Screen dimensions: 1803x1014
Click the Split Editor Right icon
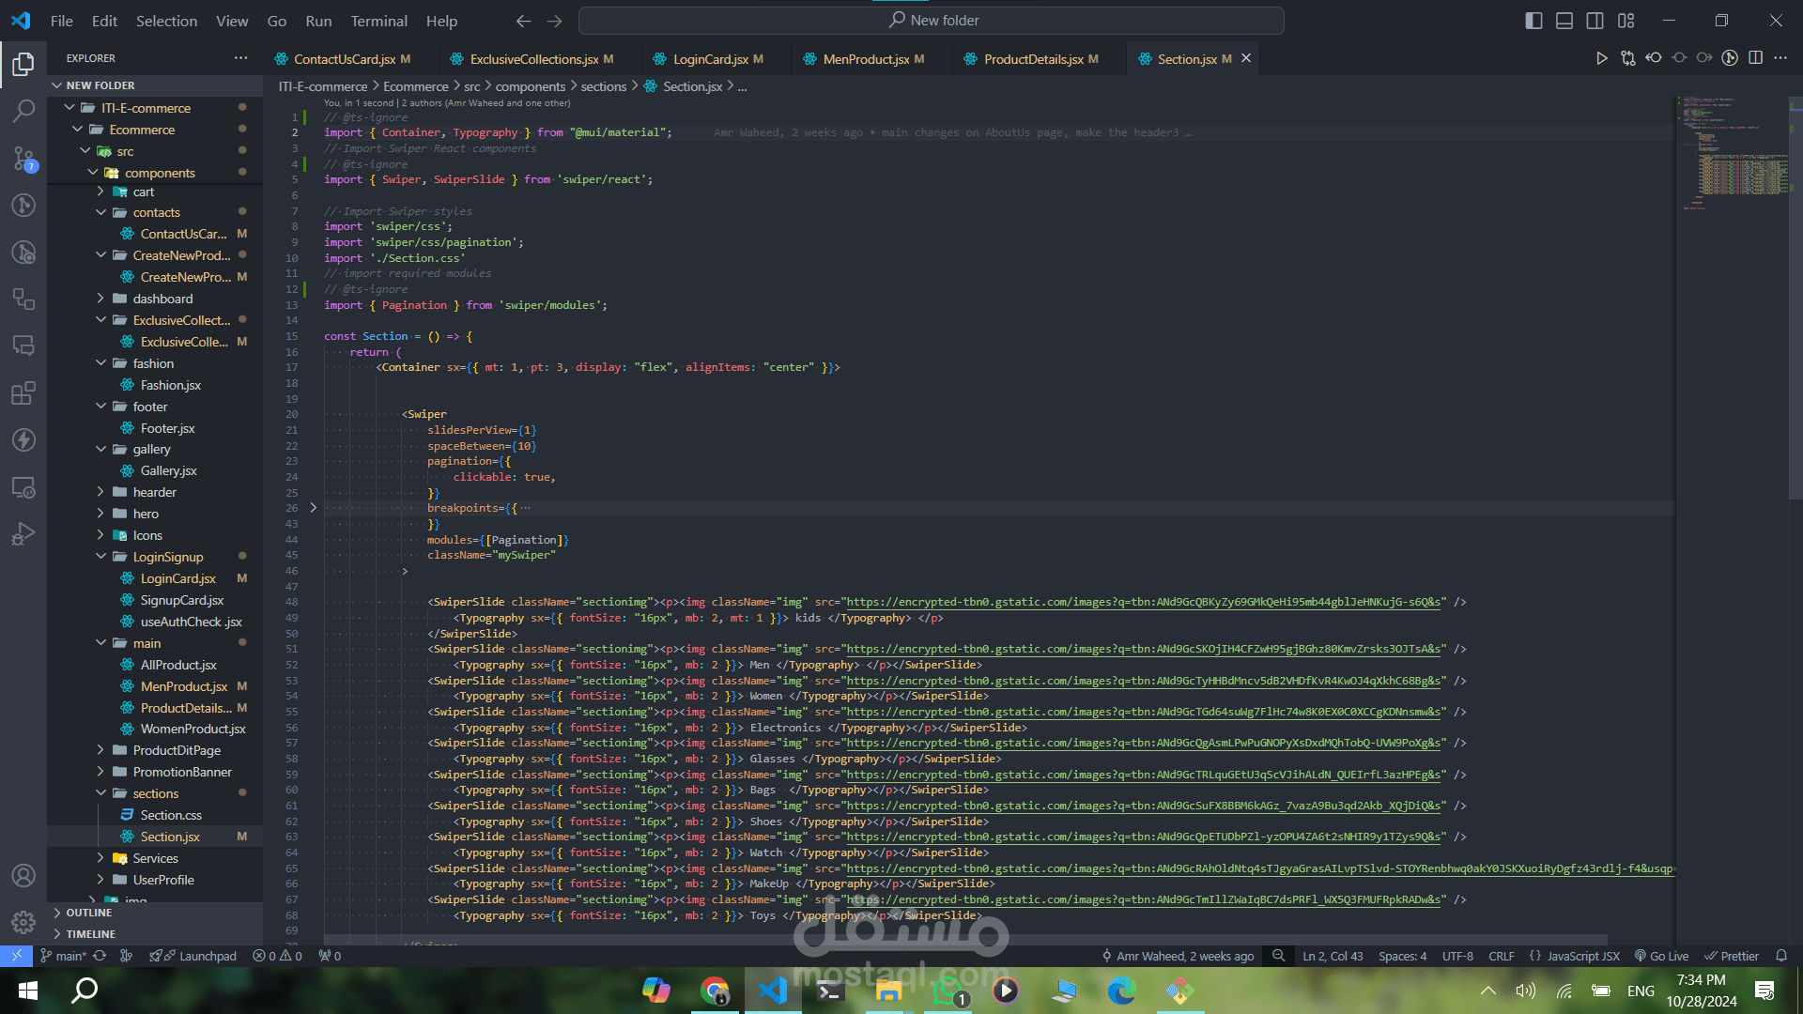(x=1755, y=58)
